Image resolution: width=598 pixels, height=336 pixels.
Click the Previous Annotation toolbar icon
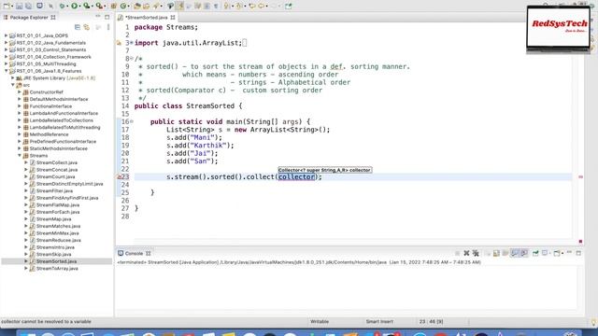point(238,6)
